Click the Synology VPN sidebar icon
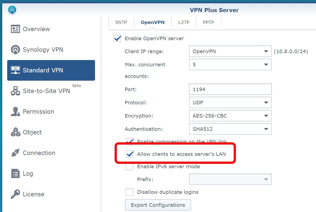316x212 pixels. coord(15,50)
